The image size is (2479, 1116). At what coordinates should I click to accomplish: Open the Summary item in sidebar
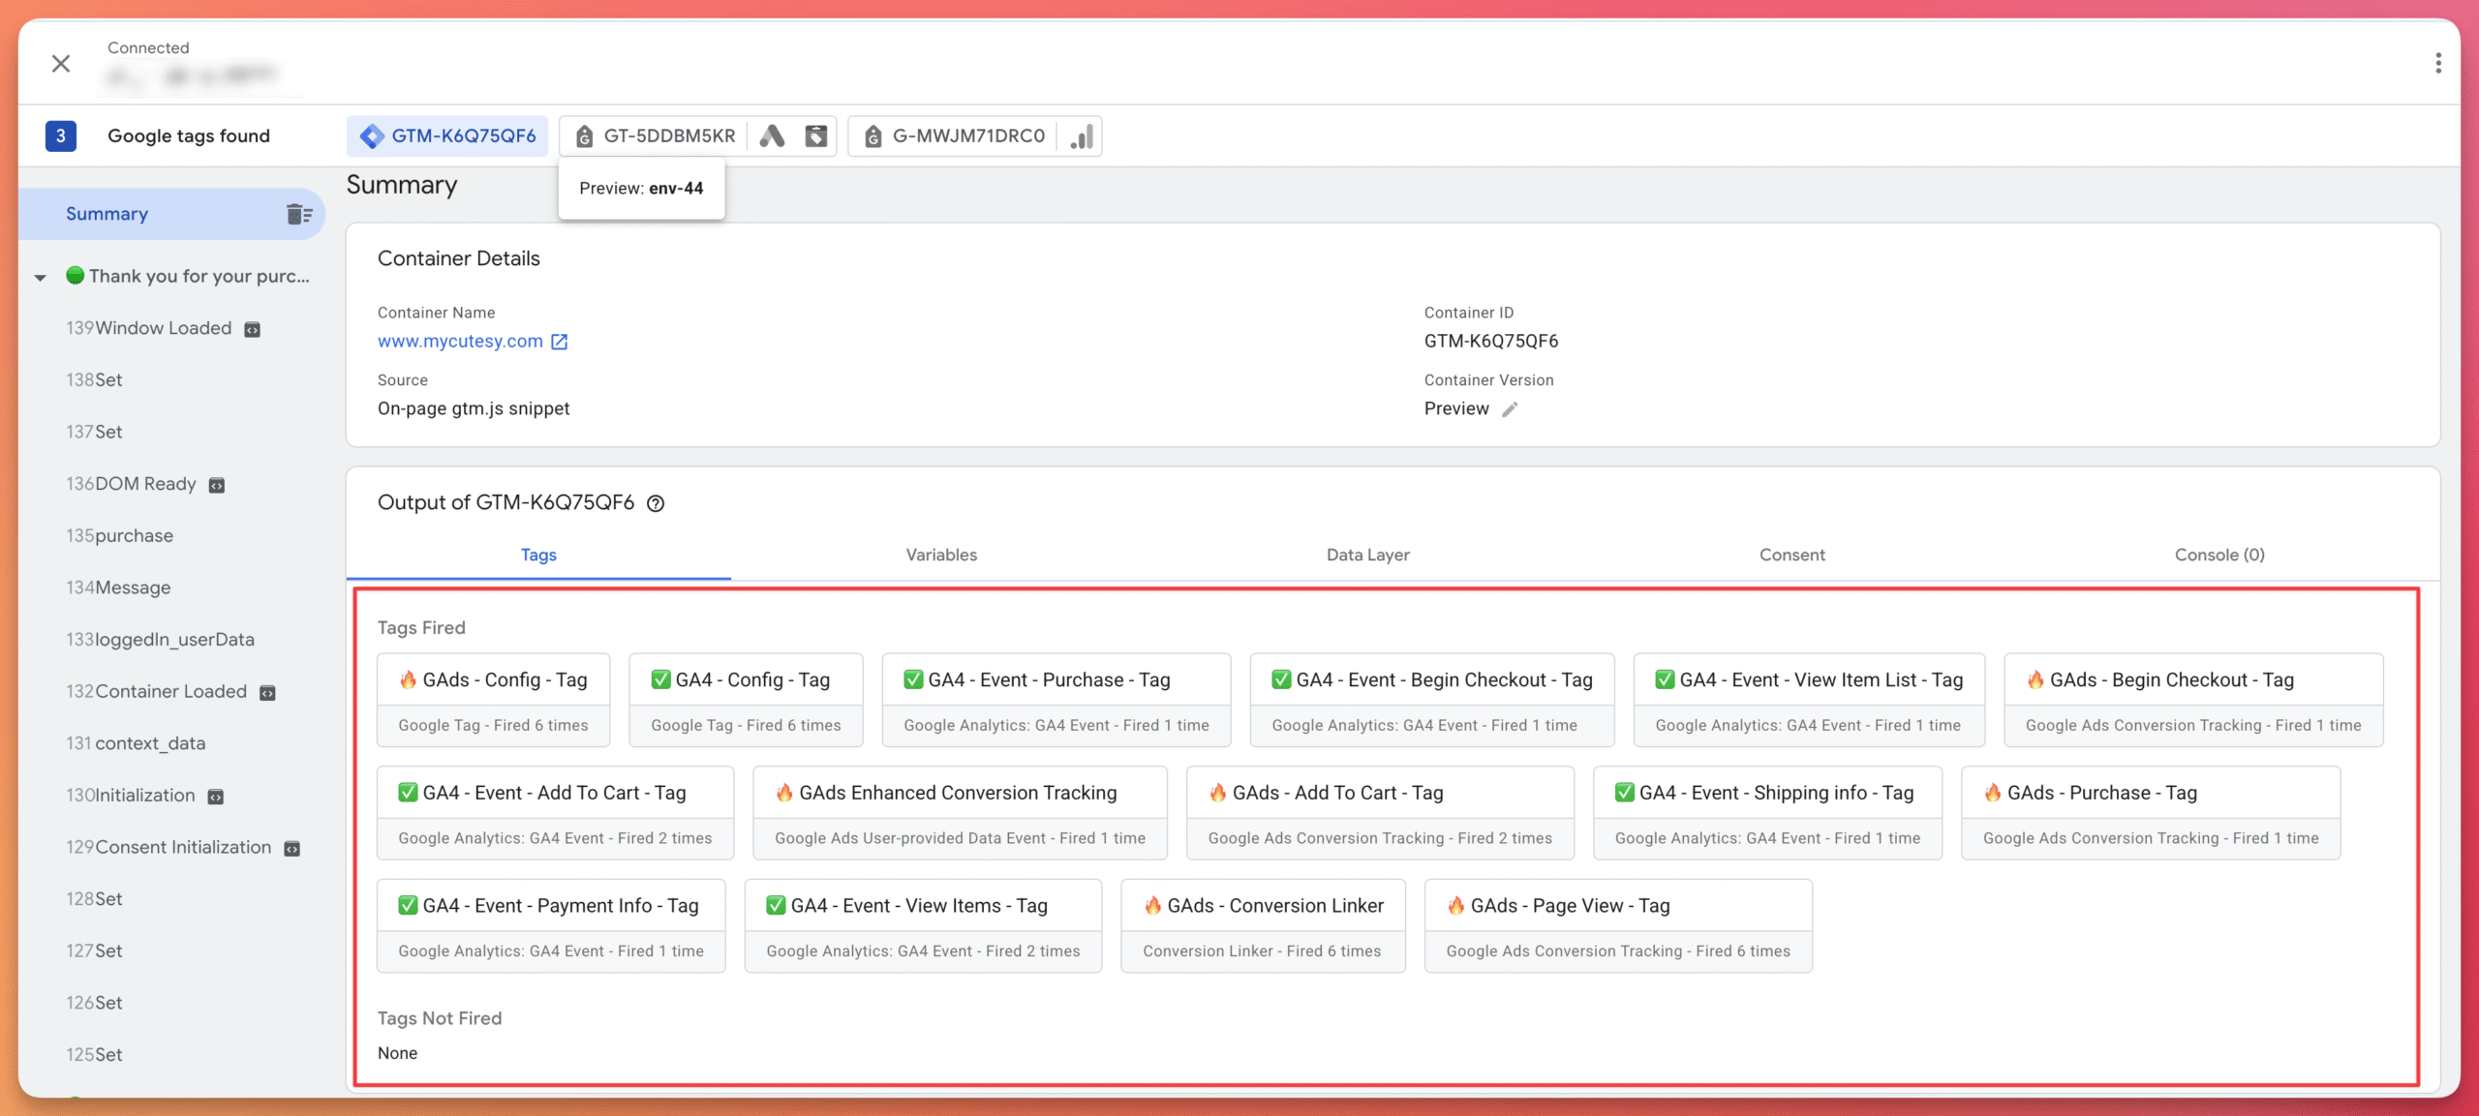[x=171, y=214]
